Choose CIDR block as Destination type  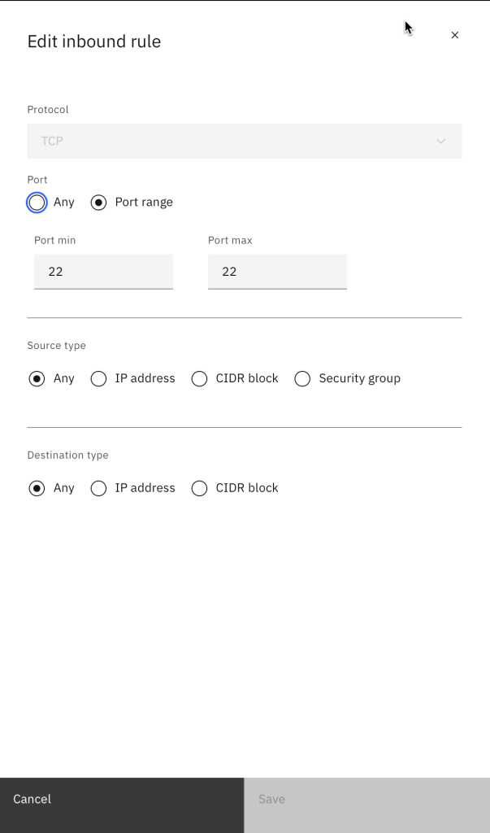click(200, 488)
